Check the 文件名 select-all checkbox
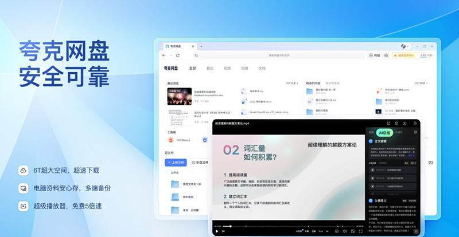459x237 pixels. pos(166,173)
